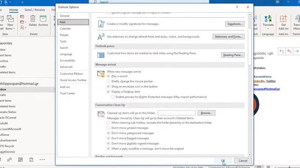This screenshot has width=300, height=168.
Task: Select Tasks options category
Action: (x=73, y=42)
